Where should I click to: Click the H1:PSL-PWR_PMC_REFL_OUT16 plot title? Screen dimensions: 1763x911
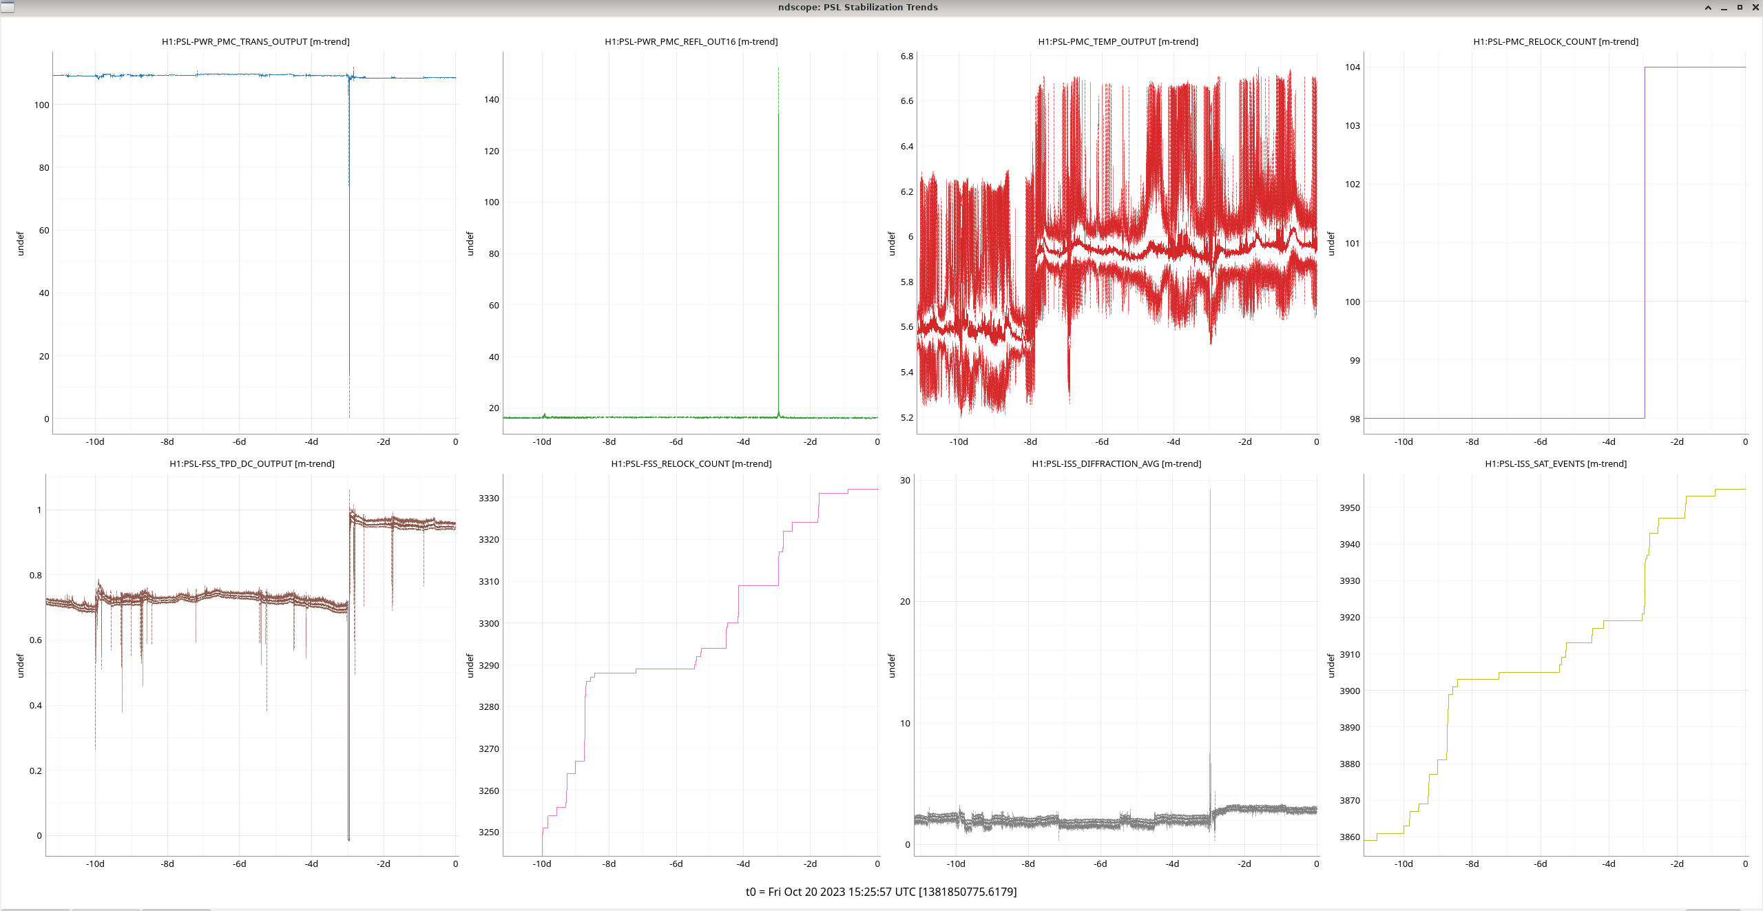[x=691, y=42]
